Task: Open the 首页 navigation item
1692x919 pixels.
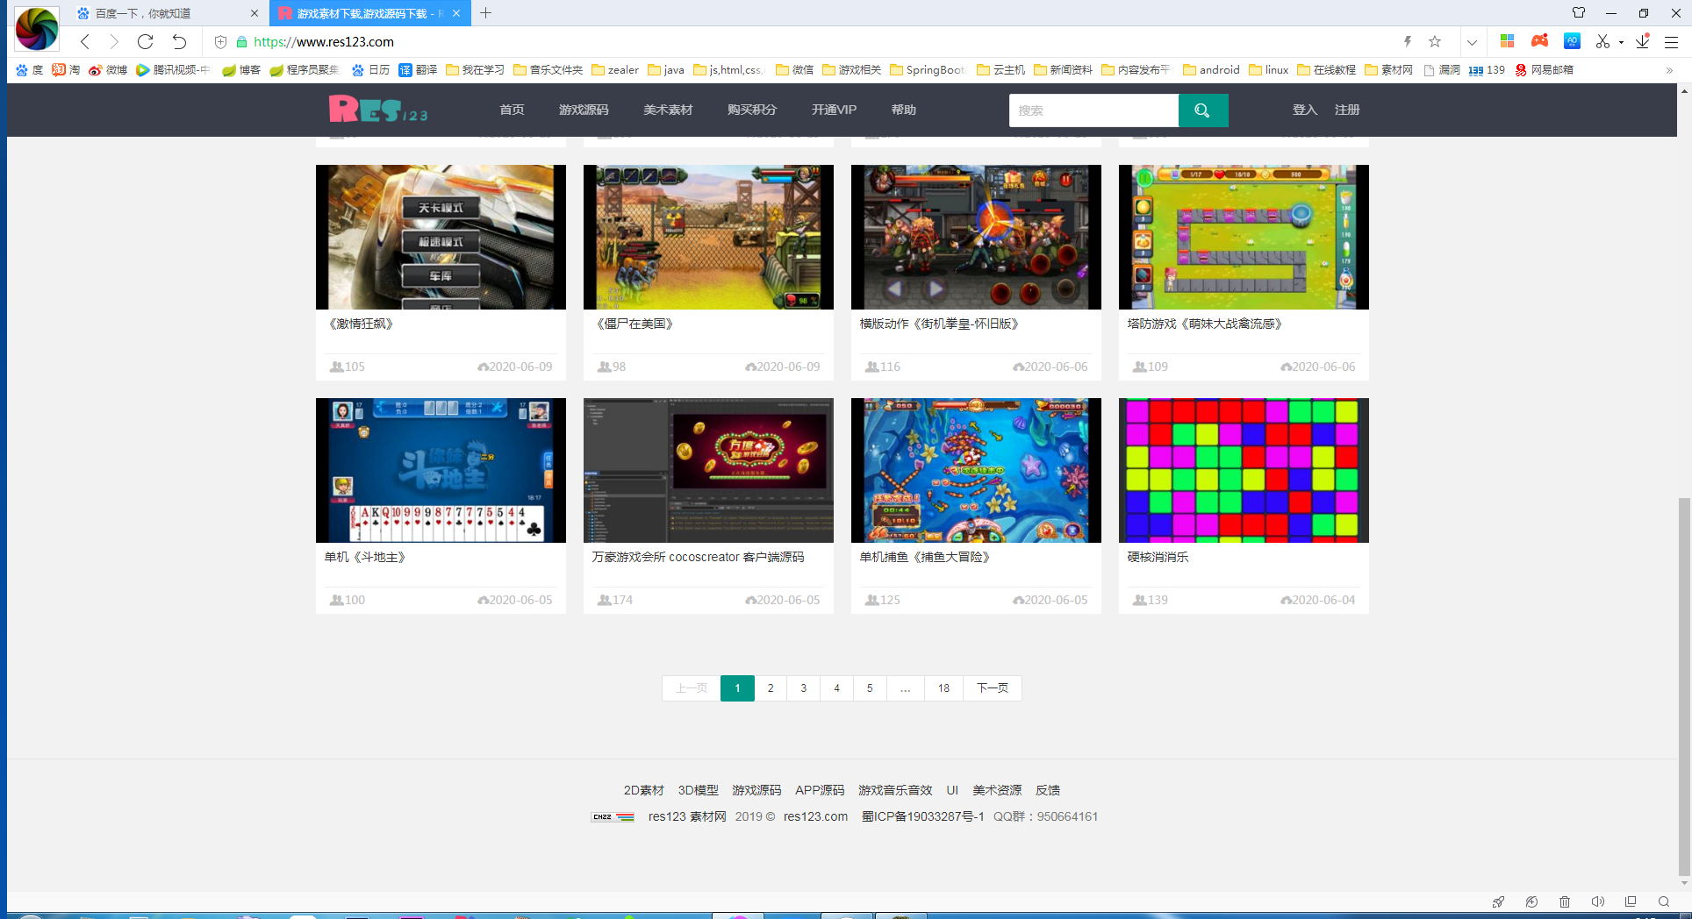Action: (x=512, y=110)
